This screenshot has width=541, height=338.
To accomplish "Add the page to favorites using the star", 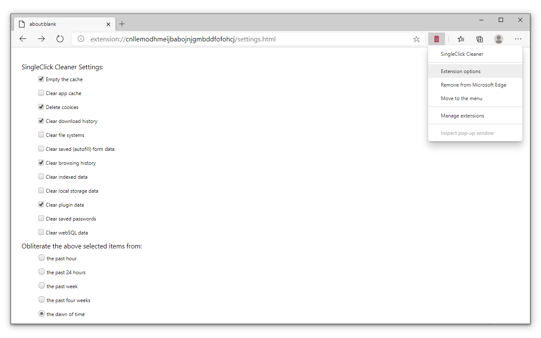I will pyautogui.click(x=416, y=39).
